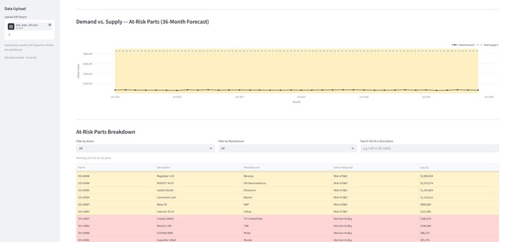Image resolution: width=514 pixels, height=242 pixels.
Task: Click the Molex manufacturer cell
Action: (x=287, y=233)
